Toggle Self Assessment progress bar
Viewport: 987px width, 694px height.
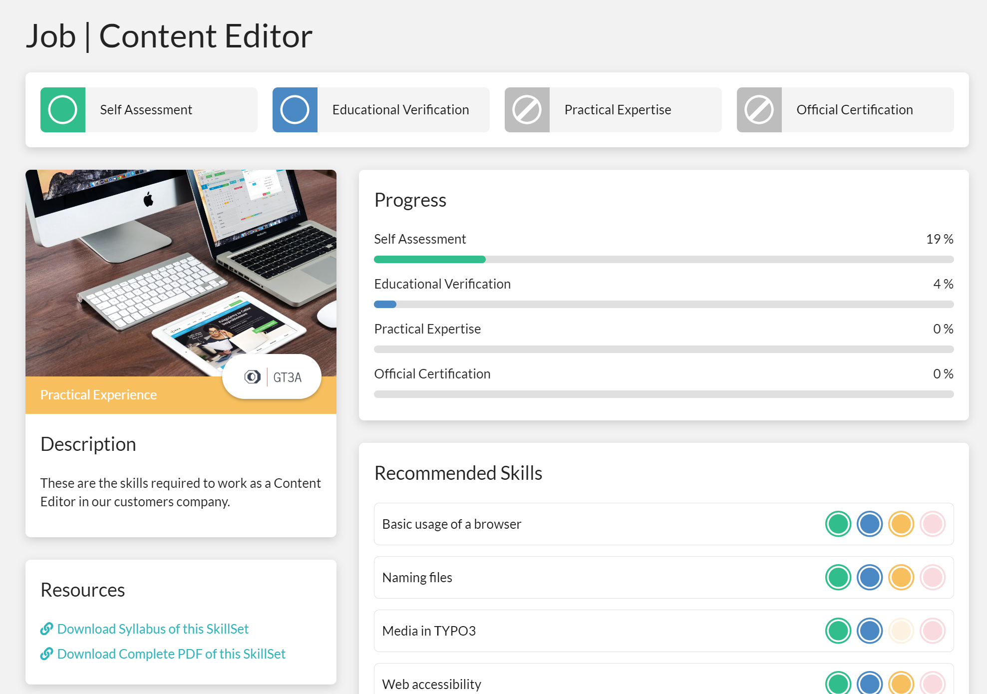tap(664, 258)
